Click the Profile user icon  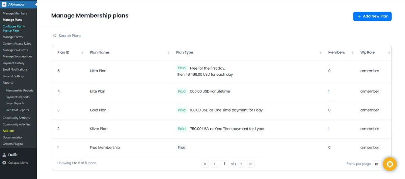[4, 155]
